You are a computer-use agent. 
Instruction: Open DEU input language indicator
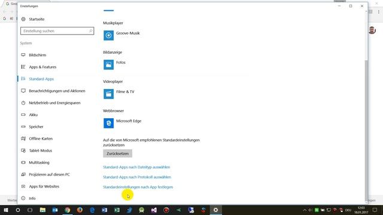[348, 210]
